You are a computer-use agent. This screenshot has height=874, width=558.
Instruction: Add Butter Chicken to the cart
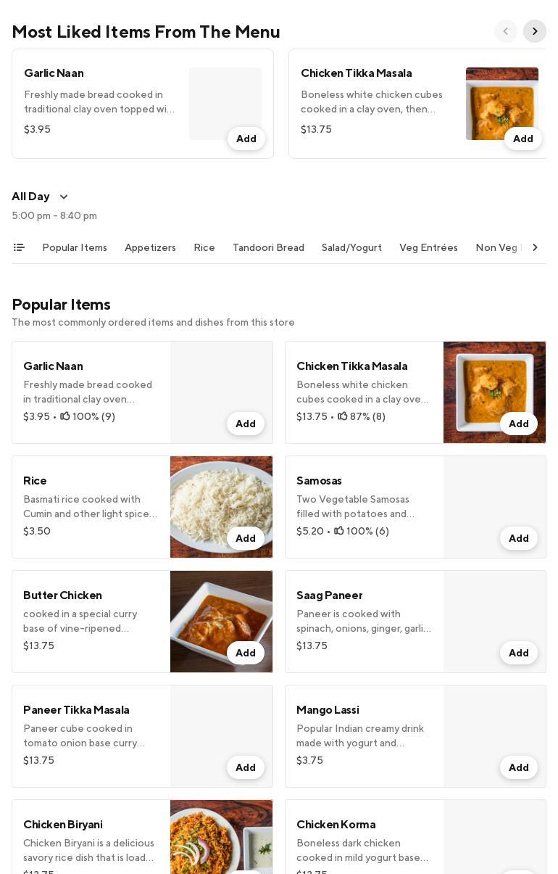point(246,653)
